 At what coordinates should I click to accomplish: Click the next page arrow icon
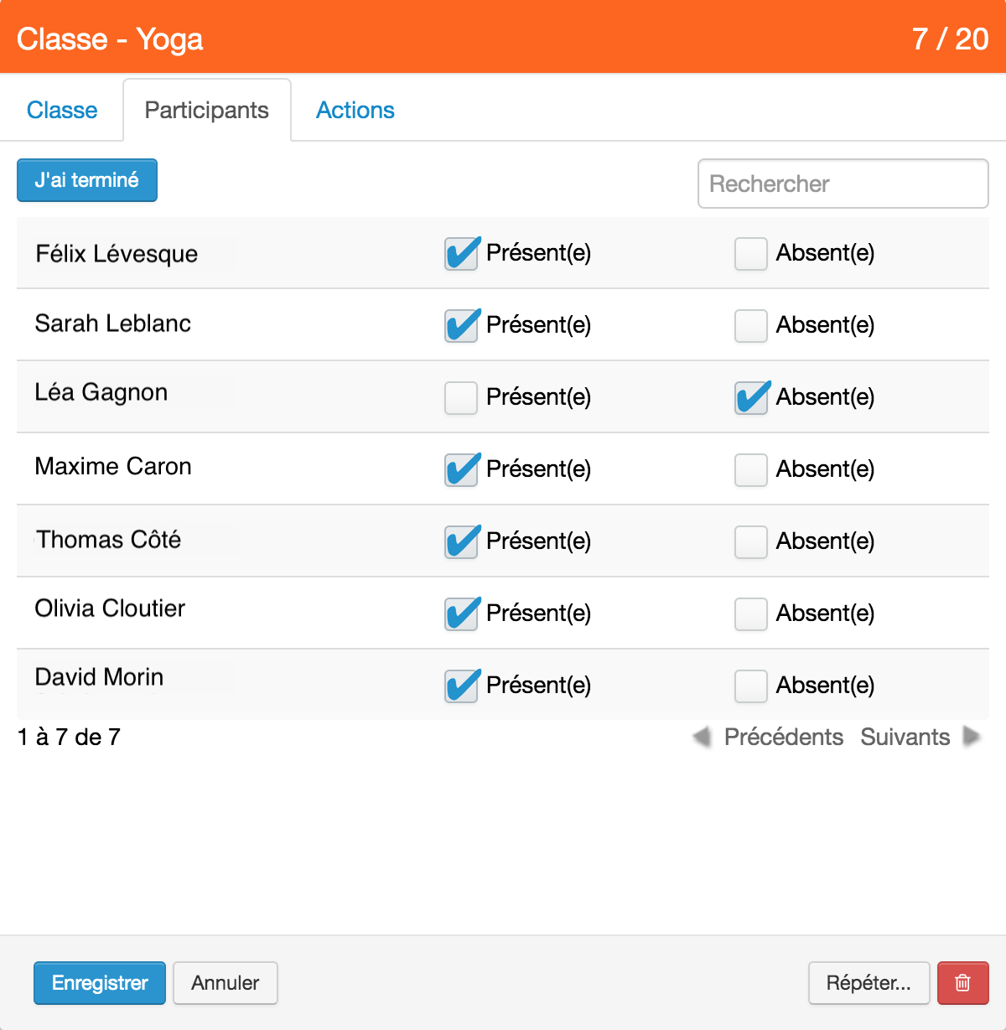972,737
